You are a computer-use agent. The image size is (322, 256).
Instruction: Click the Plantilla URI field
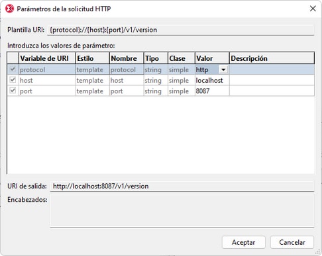click(180, 30)
